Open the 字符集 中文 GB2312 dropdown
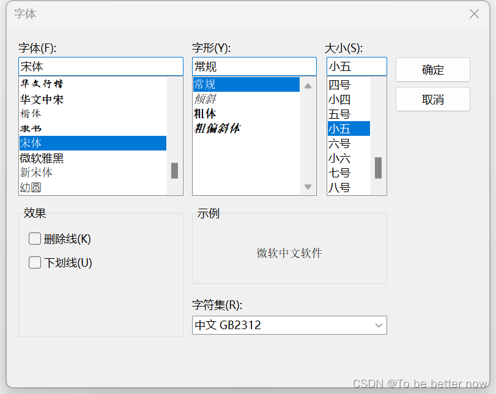 coord(289,325)
